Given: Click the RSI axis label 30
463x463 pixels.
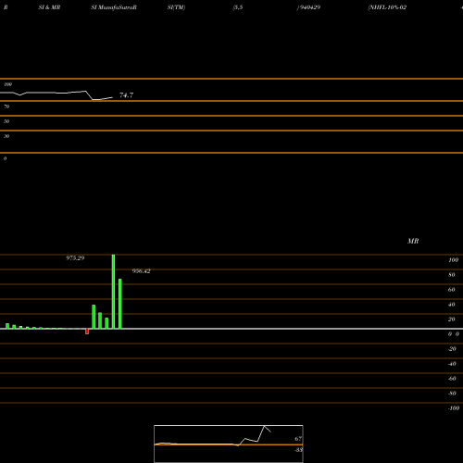Looking at the screenshot, I should [x=6, y=136].
